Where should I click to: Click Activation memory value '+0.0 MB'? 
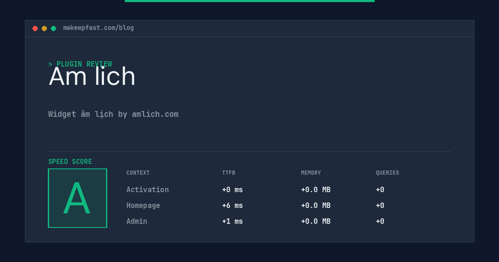click(316, 190)
